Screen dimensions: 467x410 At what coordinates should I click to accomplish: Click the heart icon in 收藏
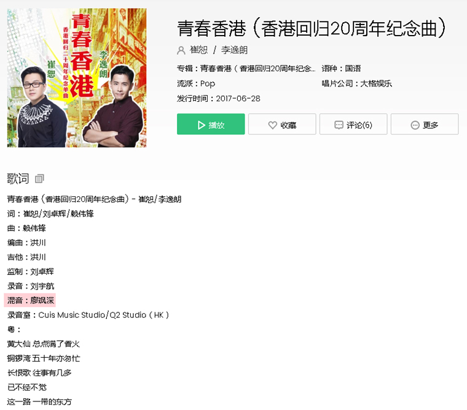272,125
